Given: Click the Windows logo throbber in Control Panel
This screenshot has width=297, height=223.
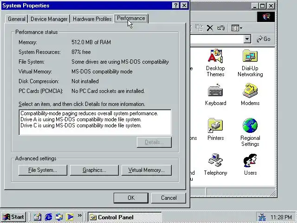Looking at the screenshot, I should pos(266,17).
